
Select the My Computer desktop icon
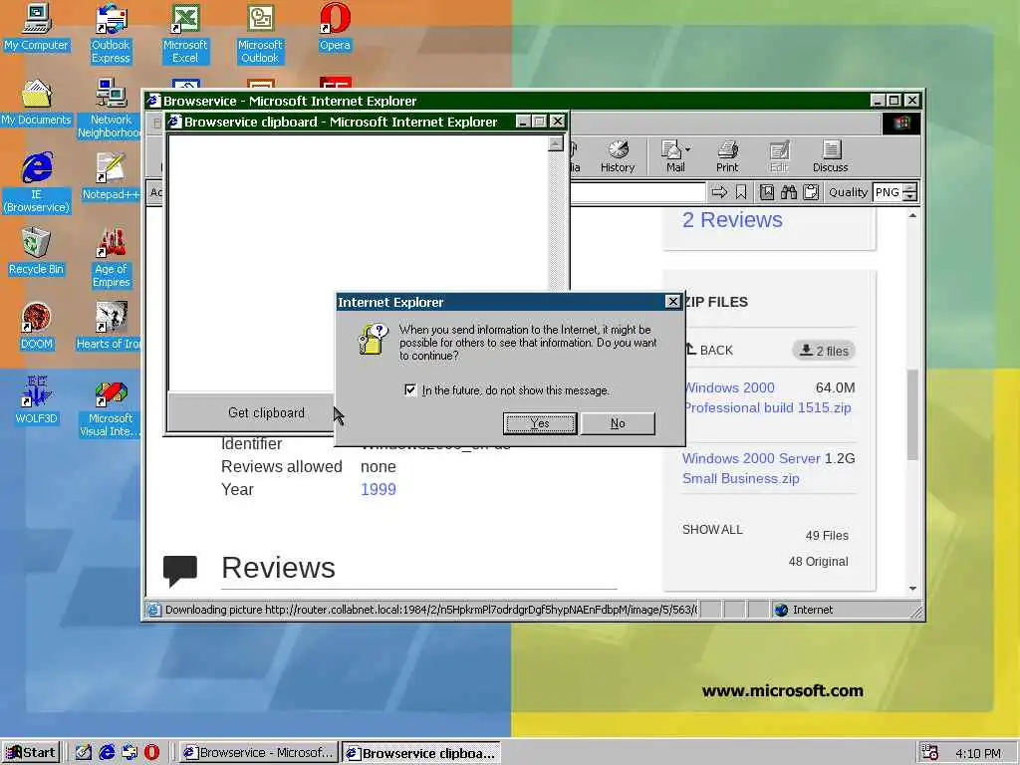[36, 26]
